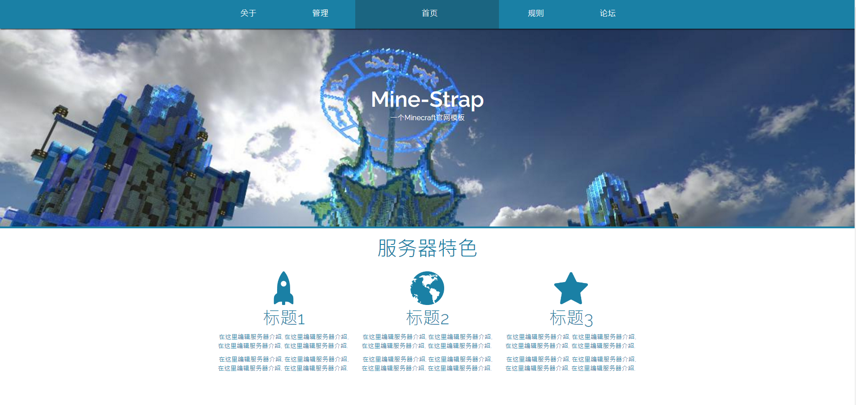
Task: Select the 标题3 feature heading
Action: [x=571, y=318]
